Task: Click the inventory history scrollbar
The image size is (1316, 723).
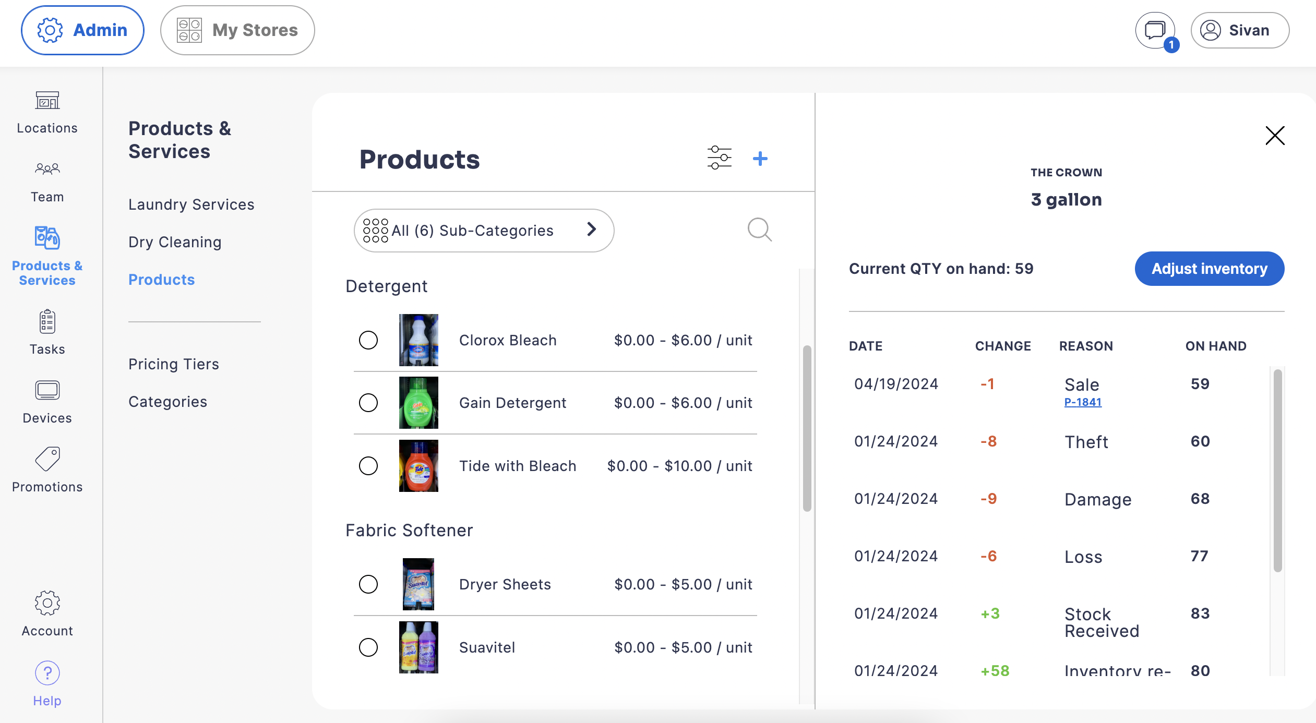Action: tap(1277, 469)
